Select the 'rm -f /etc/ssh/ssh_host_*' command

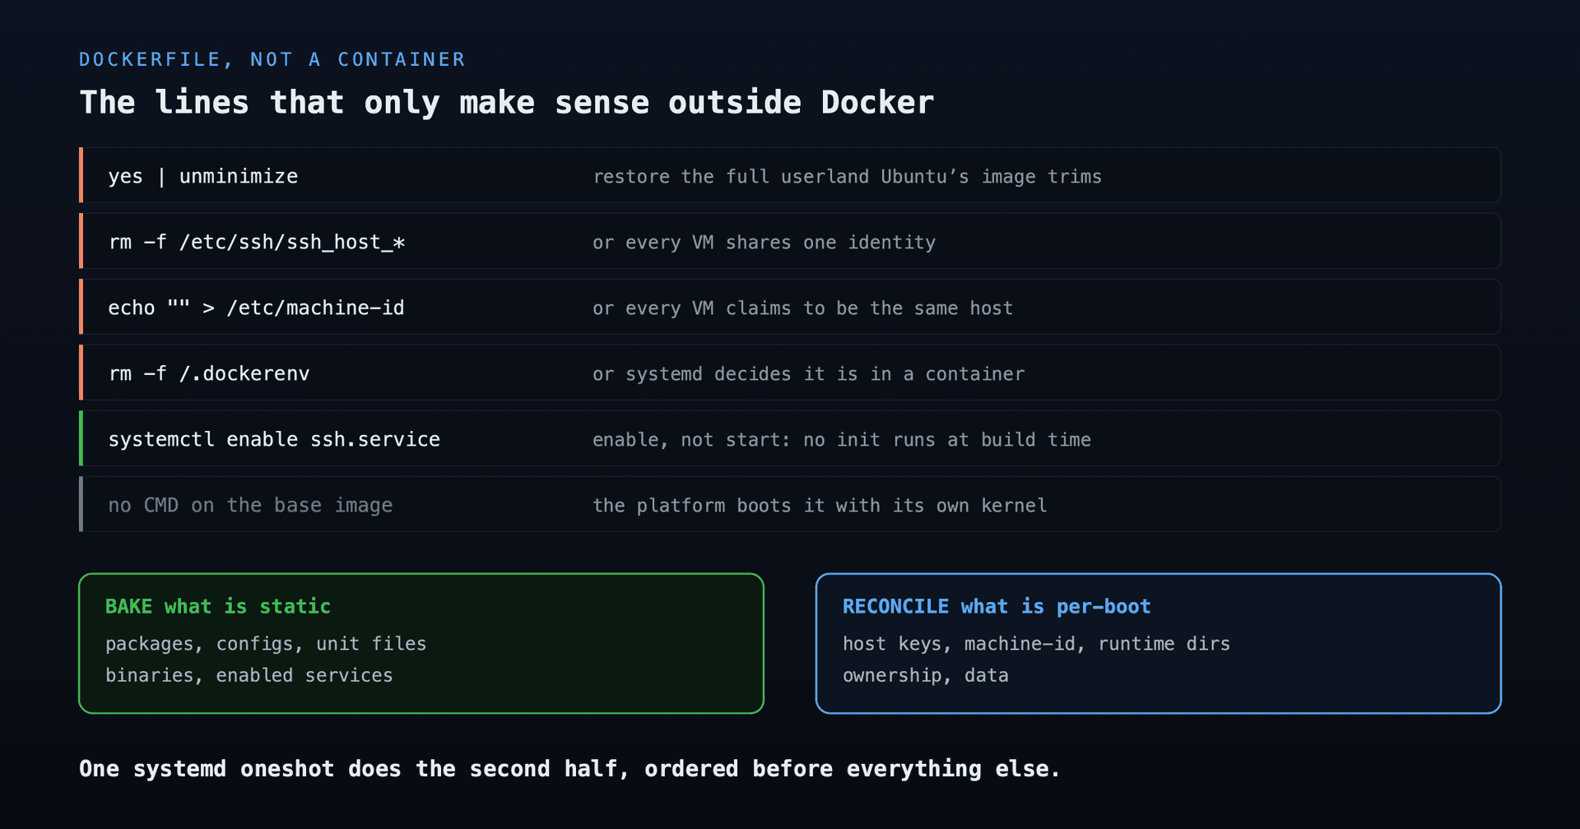257,242
